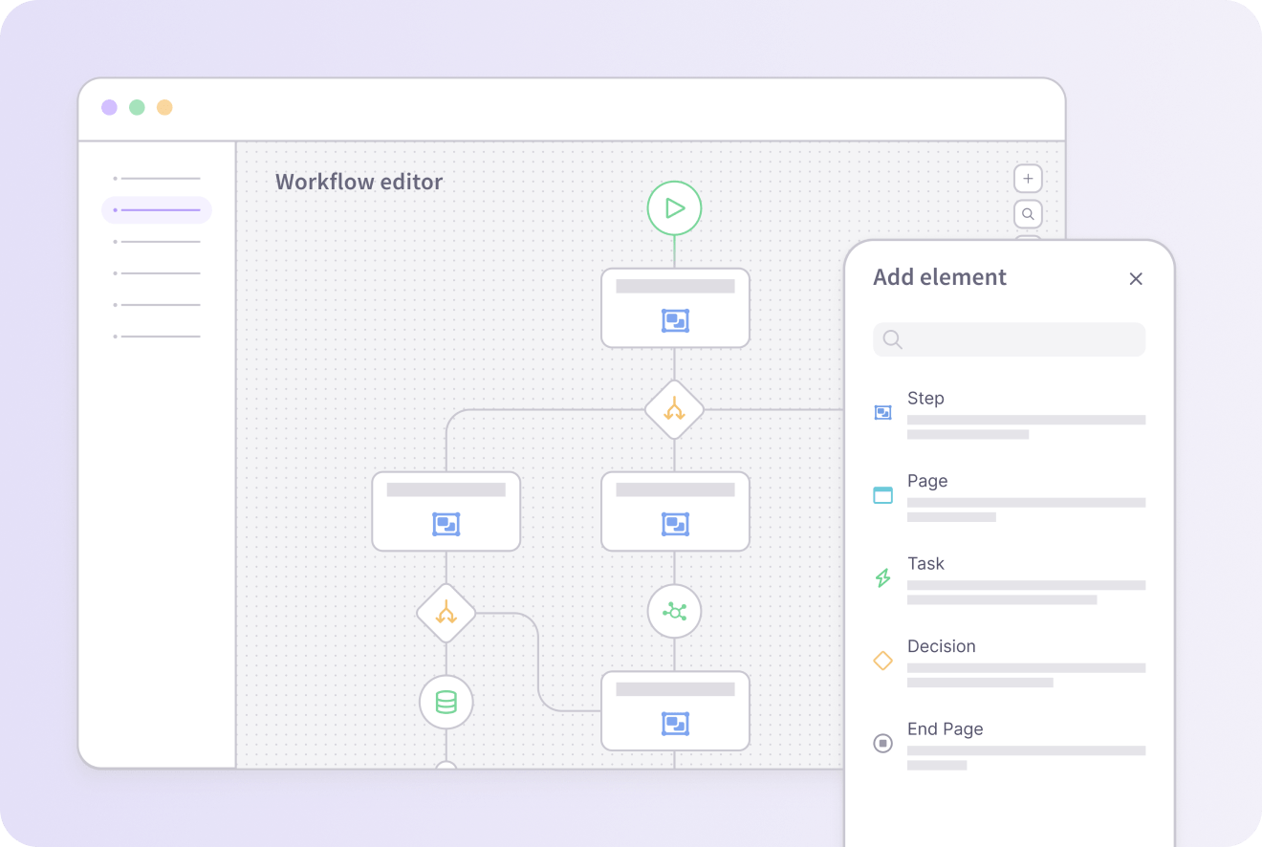
Task: Close the Add element panel
Action: (x=1136, y=279)
